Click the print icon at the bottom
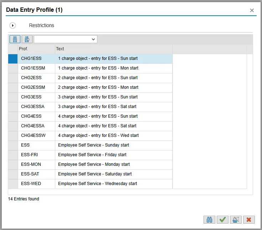 coord(236,220)
